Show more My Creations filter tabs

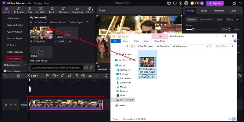coord(88,22)
